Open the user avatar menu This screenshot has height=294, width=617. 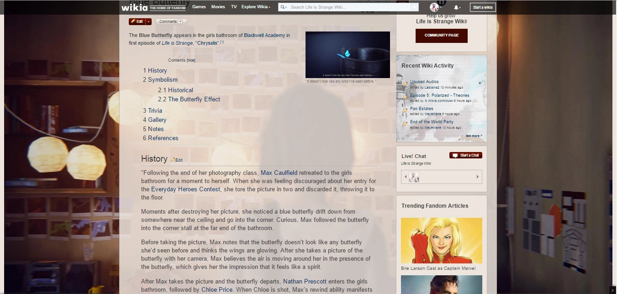(x=435, y=7)
